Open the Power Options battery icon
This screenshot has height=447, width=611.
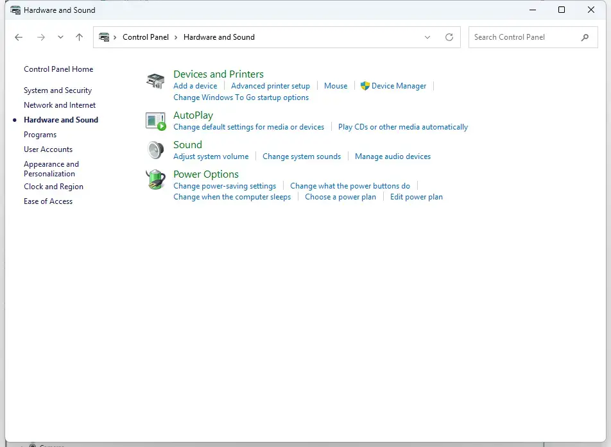click(x=155, y=180)
